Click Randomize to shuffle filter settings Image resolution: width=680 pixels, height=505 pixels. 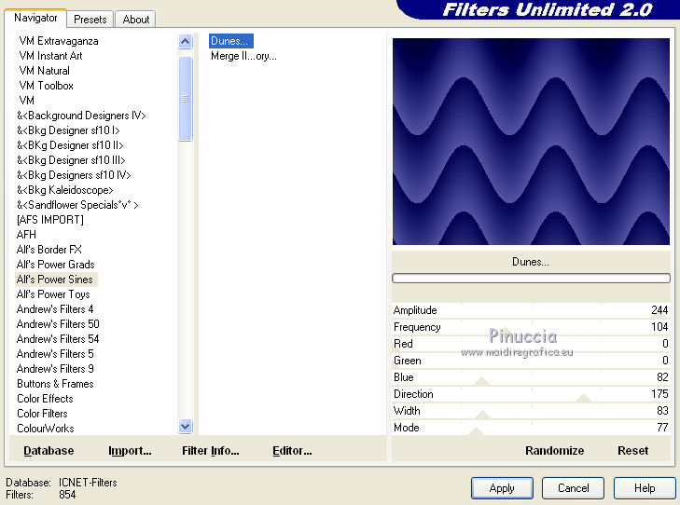(x=554, y=450)
